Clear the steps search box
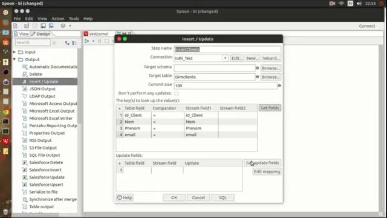Image resolution: width=387 pixels, height=218 pixels. 54,43
